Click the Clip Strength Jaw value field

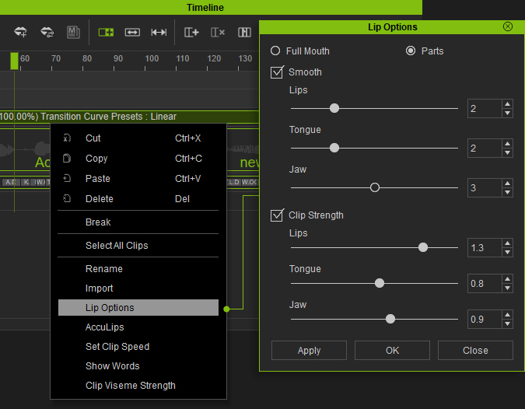click(483, 319)
